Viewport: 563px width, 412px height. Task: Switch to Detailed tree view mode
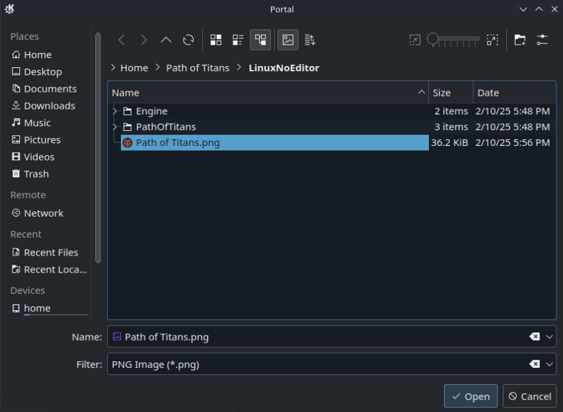260,40
